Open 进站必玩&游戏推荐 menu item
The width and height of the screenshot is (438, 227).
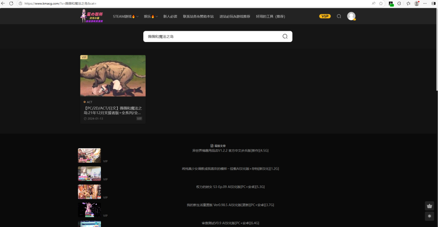tap(235, 17)
